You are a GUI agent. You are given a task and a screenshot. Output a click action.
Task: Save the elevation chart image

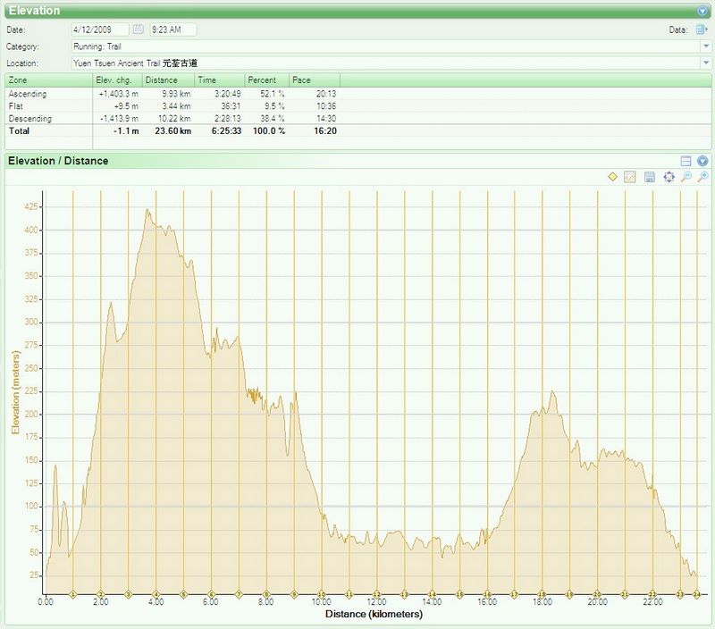[650, 177]
